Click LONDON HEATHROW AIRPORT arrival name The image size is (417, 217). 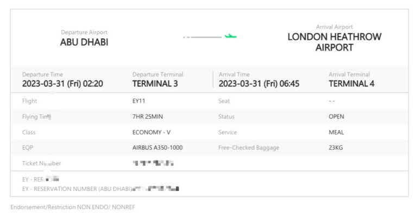[334, 42]
